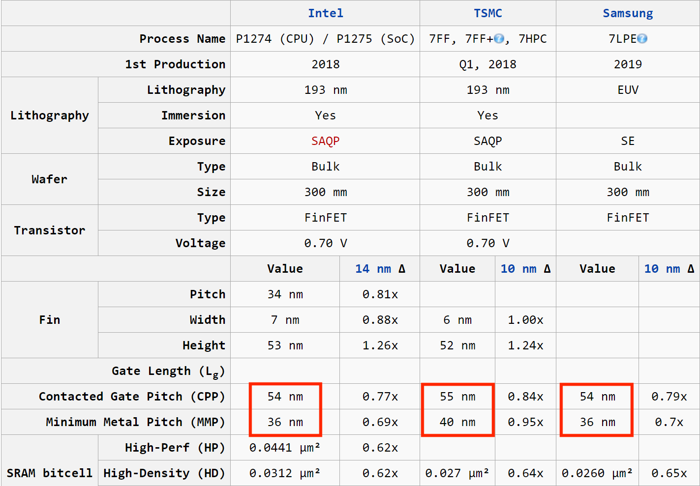700x486 pixels.
Task: Click the Value header under Intel
Action: coord(285,269)
